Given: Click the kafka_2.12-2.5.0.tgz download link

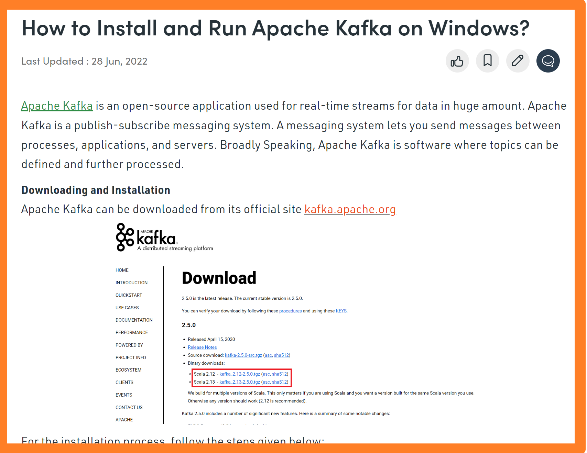Looking at the screenshot, I should pos(240,374).
